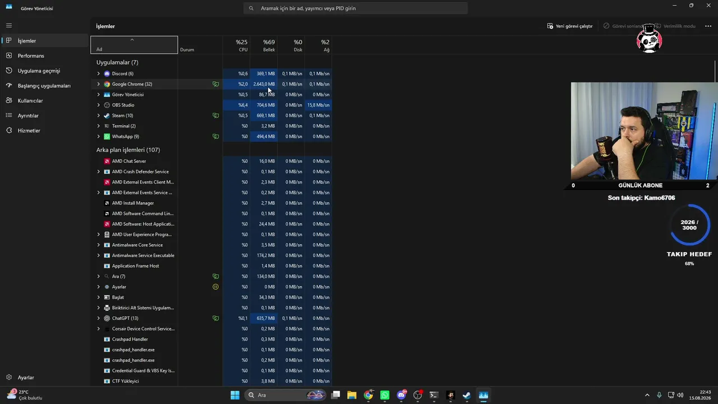Open the weather widget showing 23°C
Image resolution: width=718 pixels, height=404 pixels.
tap(25, 395)
